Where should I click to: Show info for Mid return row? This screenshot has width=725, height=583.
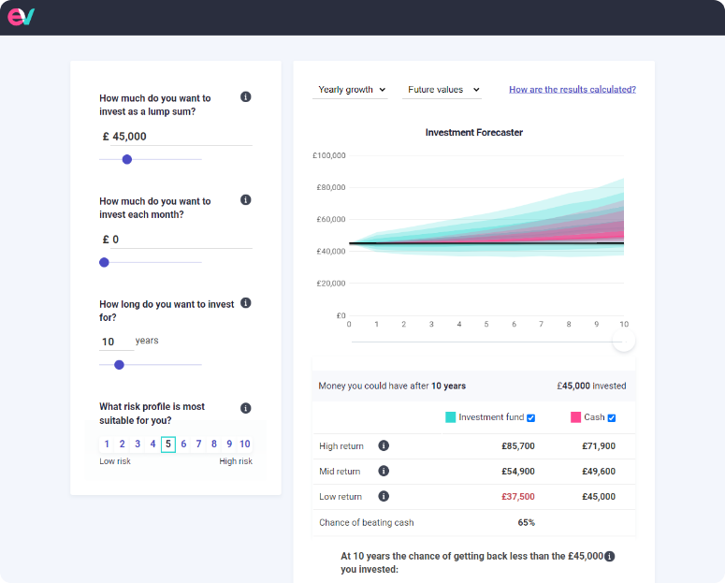pos(384,471)
